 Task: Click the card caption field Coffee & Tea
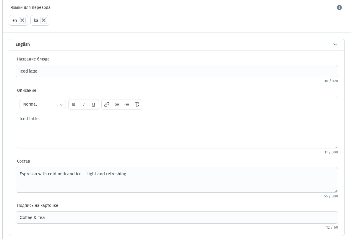tap(177, 217)
